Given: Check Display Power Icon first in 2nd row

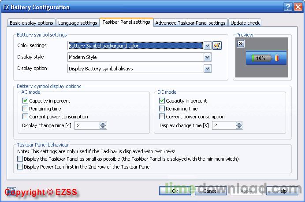Looking at the screenshot, I should (20, 167).
